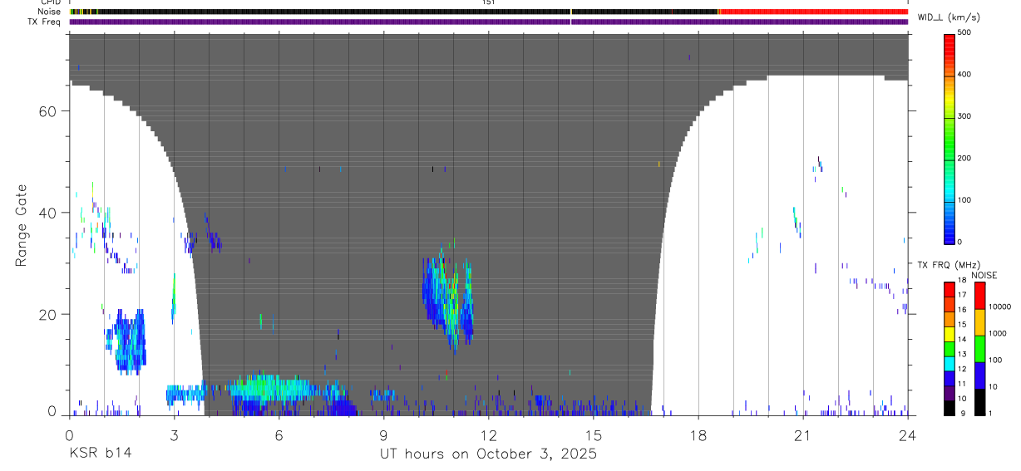Click the "UT hours on October 3, 2025" title
Viewport: 1021px width, 471px height.
(488, 454)
